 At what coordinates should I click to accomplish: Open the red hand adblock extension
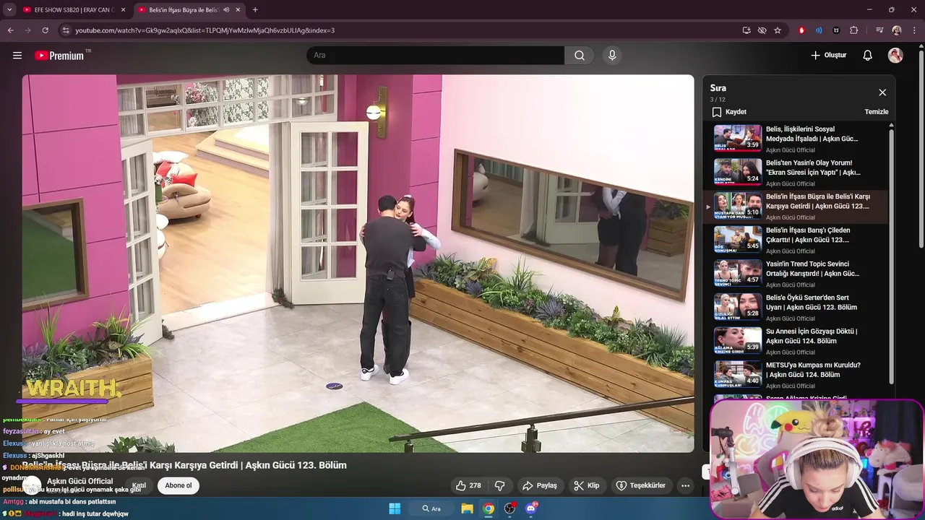pyautogui.click(x=801, y=30)
